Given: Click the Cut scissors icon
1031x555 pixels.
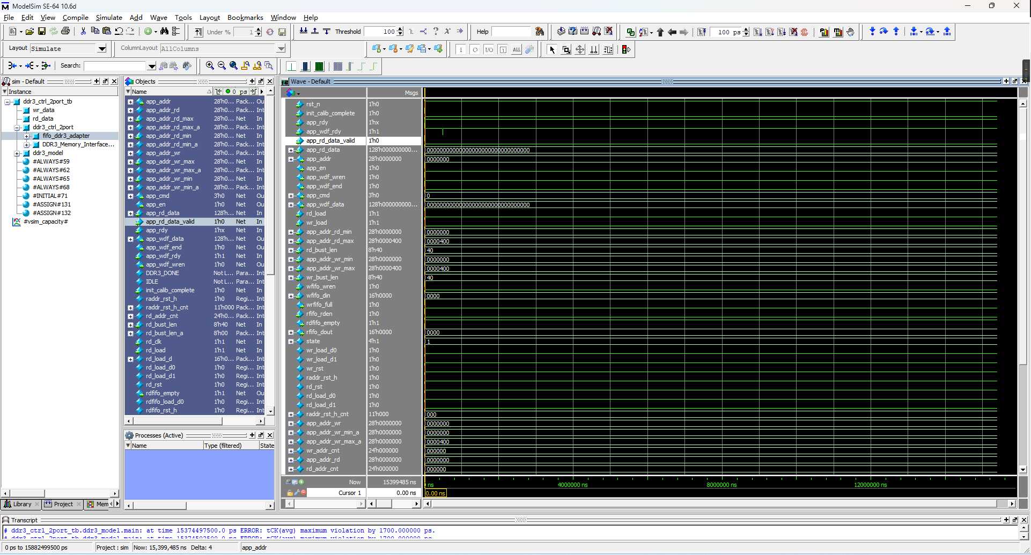Looking at the screenshot, I should (83, 32).
